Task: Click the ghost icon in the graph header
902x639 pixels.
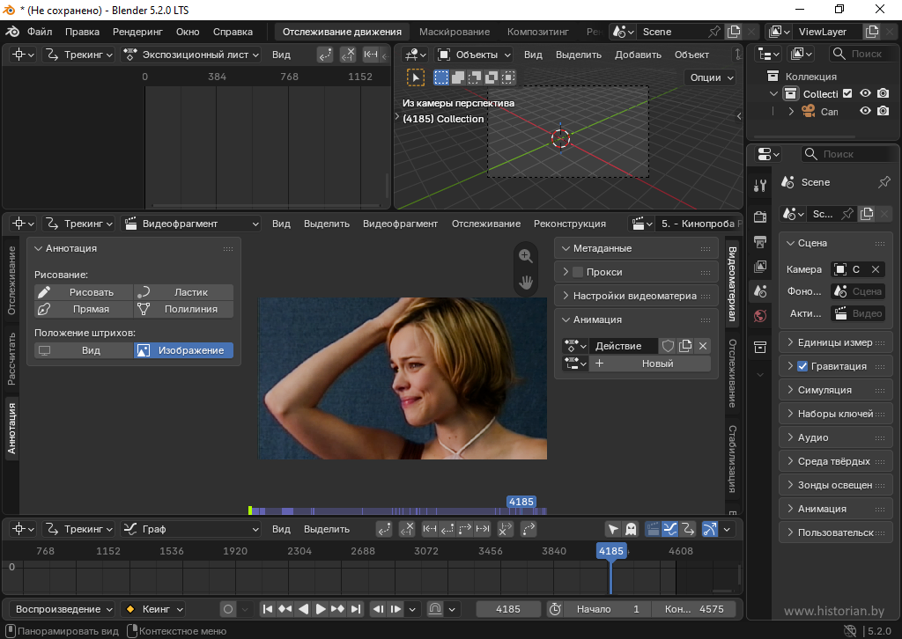Action: click(x=631, y=529)
